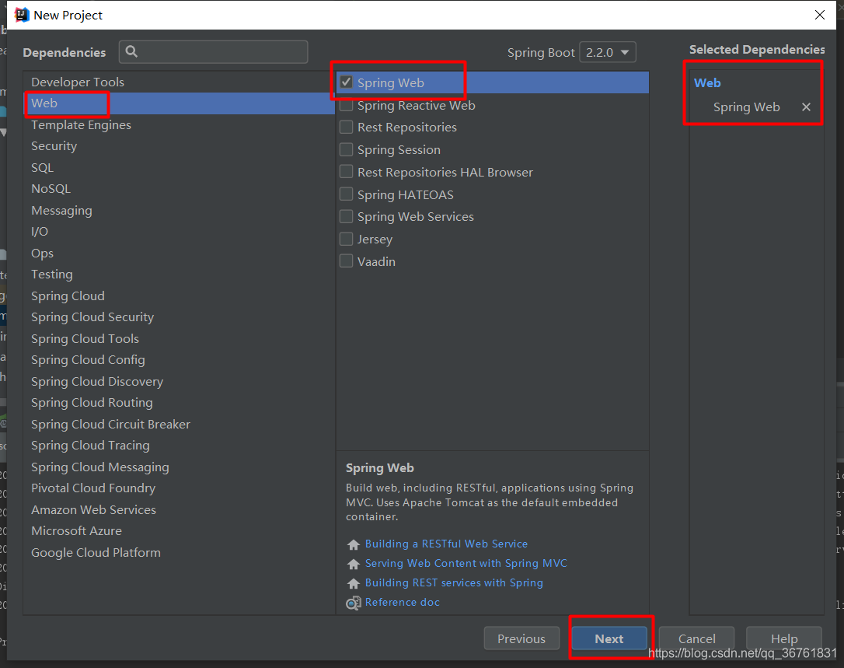Screen dimensions: 844x668
Task: Open the Reference doc link
Action: (402, 602)
